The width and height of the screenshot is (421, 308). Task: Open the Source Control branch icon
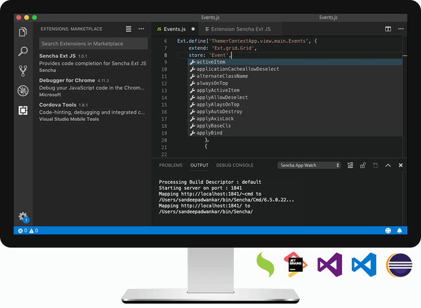click(x=23, y=71)
